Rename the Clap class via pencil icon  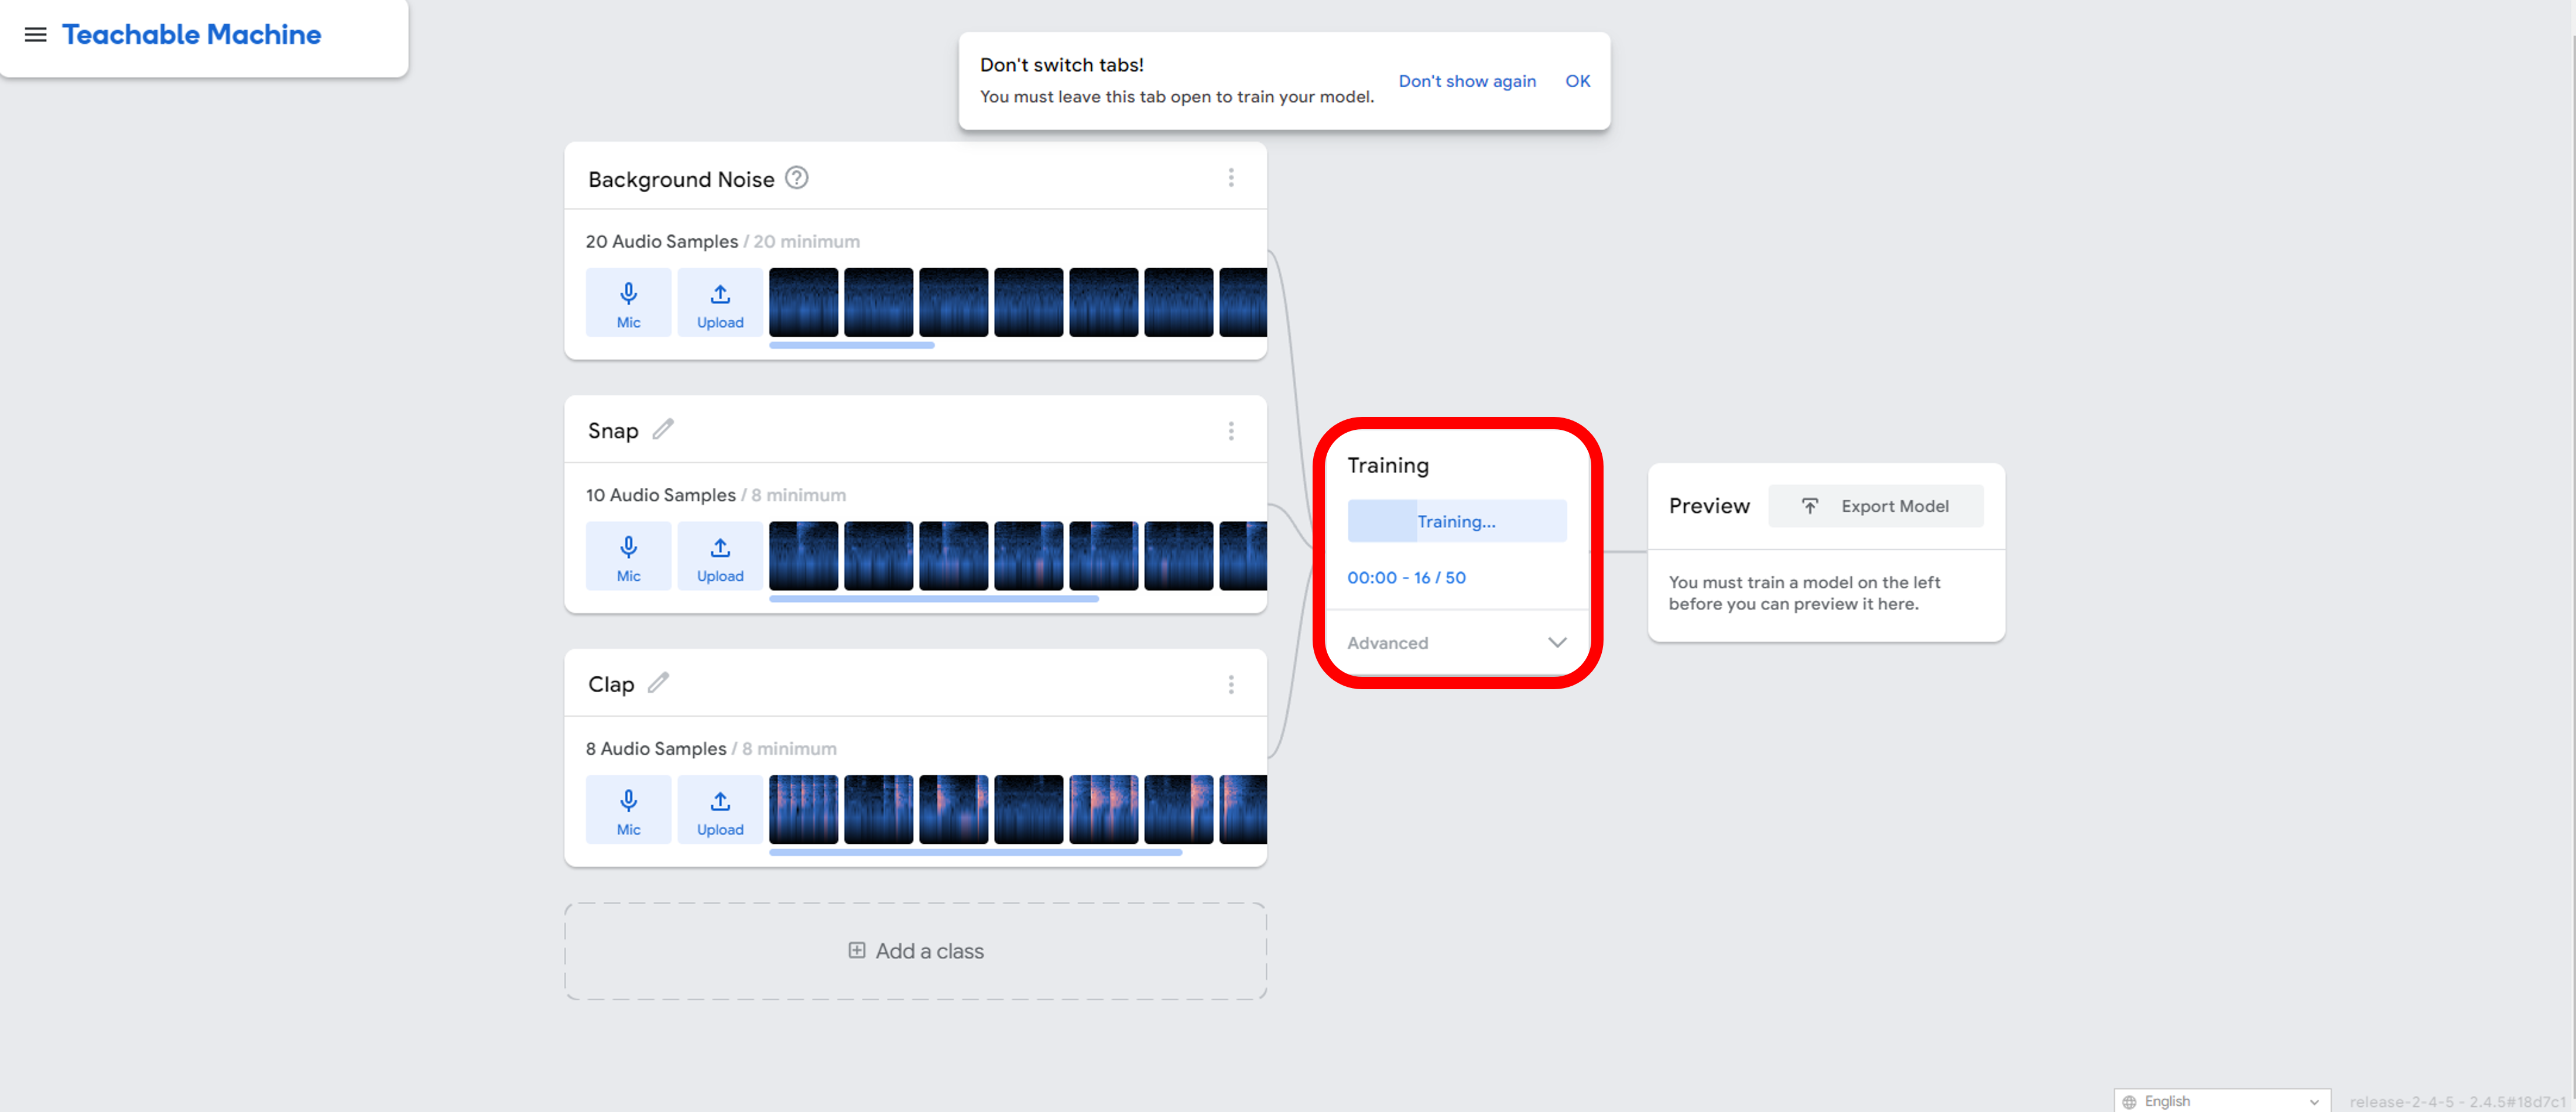[658, 683]
